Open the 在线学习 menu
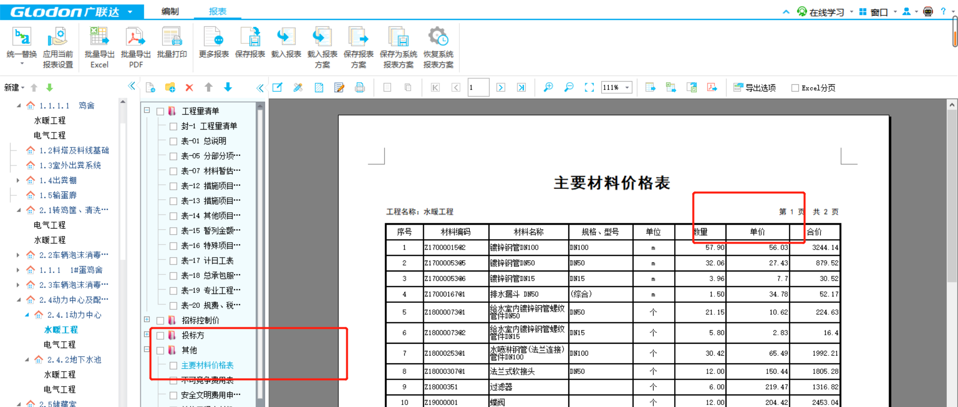The image size is (958, 407). click(x=825, y=11)
